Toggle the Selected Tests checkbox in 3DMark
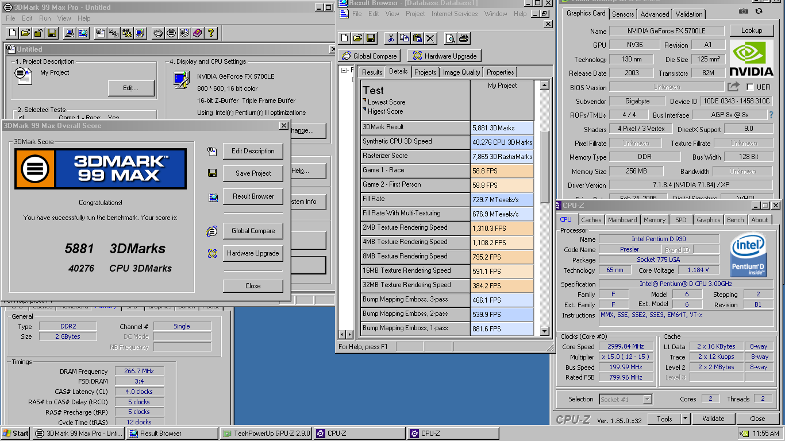785x441 pixels. click(21, 118)
